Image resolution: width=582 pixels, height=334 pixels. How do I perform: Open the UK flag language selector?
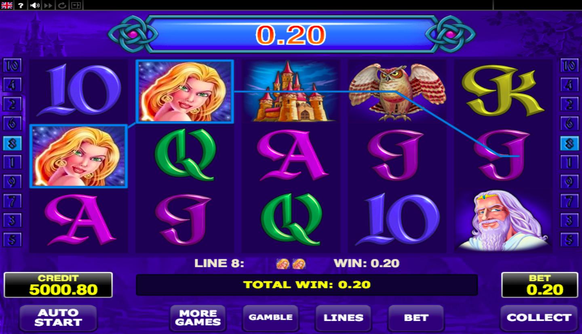(x=7, y=5)
